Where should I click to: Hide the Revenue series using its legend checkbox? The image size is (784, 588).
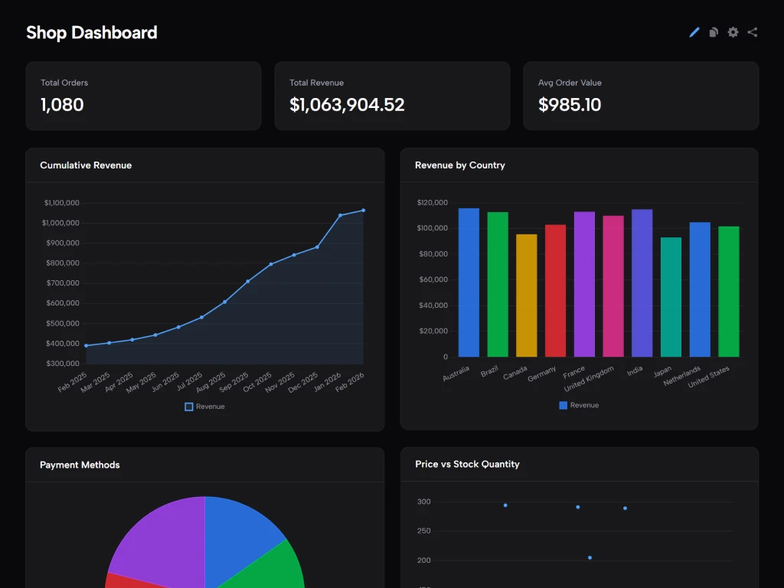pyautogui.click(x=188, y=407)
